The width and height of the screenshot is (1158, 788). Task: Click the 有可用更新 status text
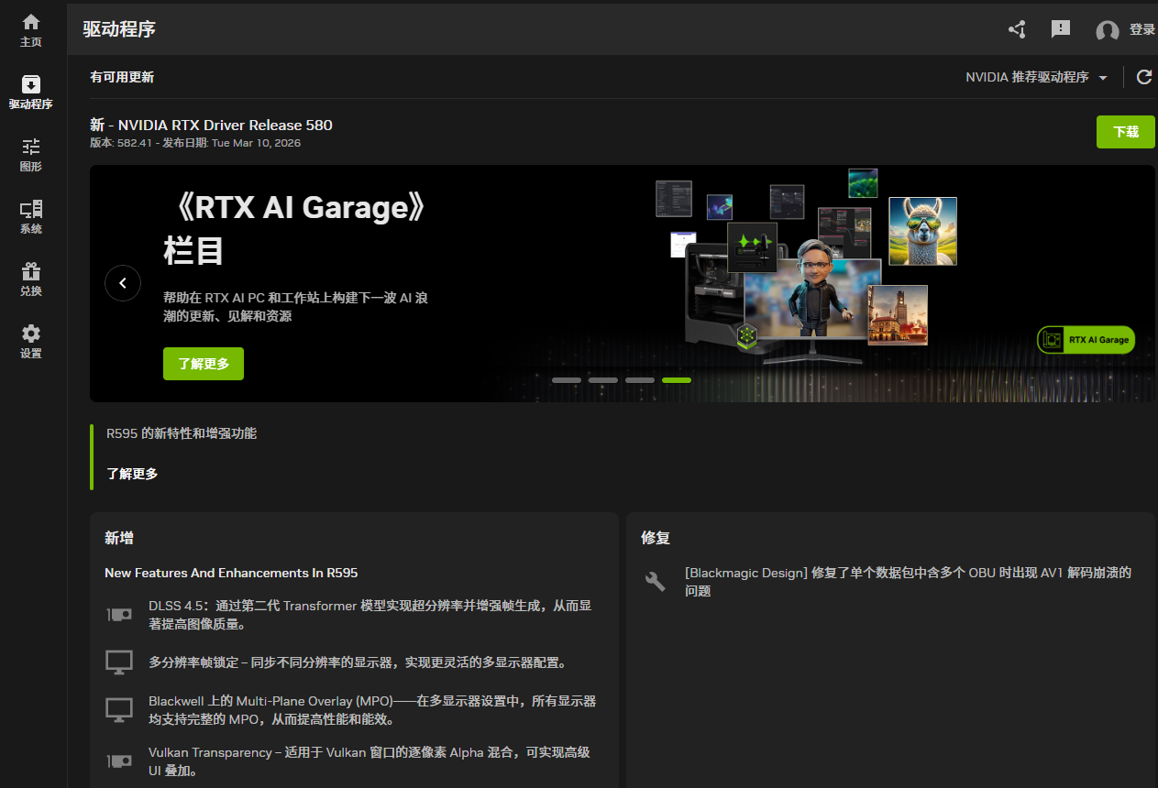pos(122,77)
